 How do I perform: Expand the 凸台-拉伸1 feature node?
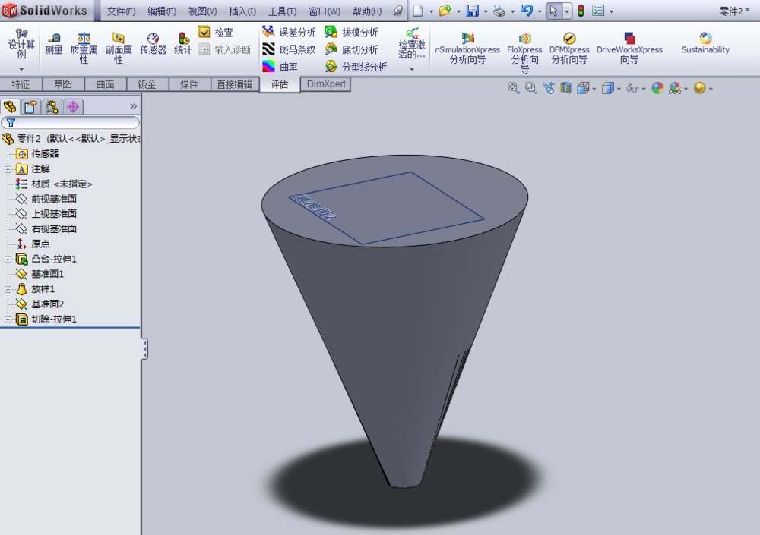point(6,259)
